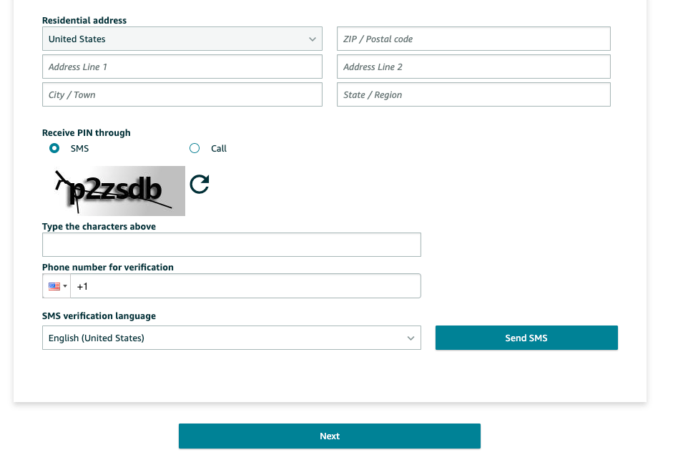Click the CAPTCHA characters entry box
673x460 pixels.
[231, 244]
